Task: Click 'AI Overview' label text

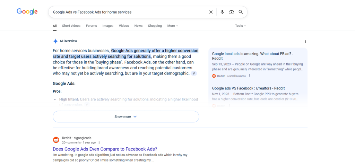Action: 68,41
